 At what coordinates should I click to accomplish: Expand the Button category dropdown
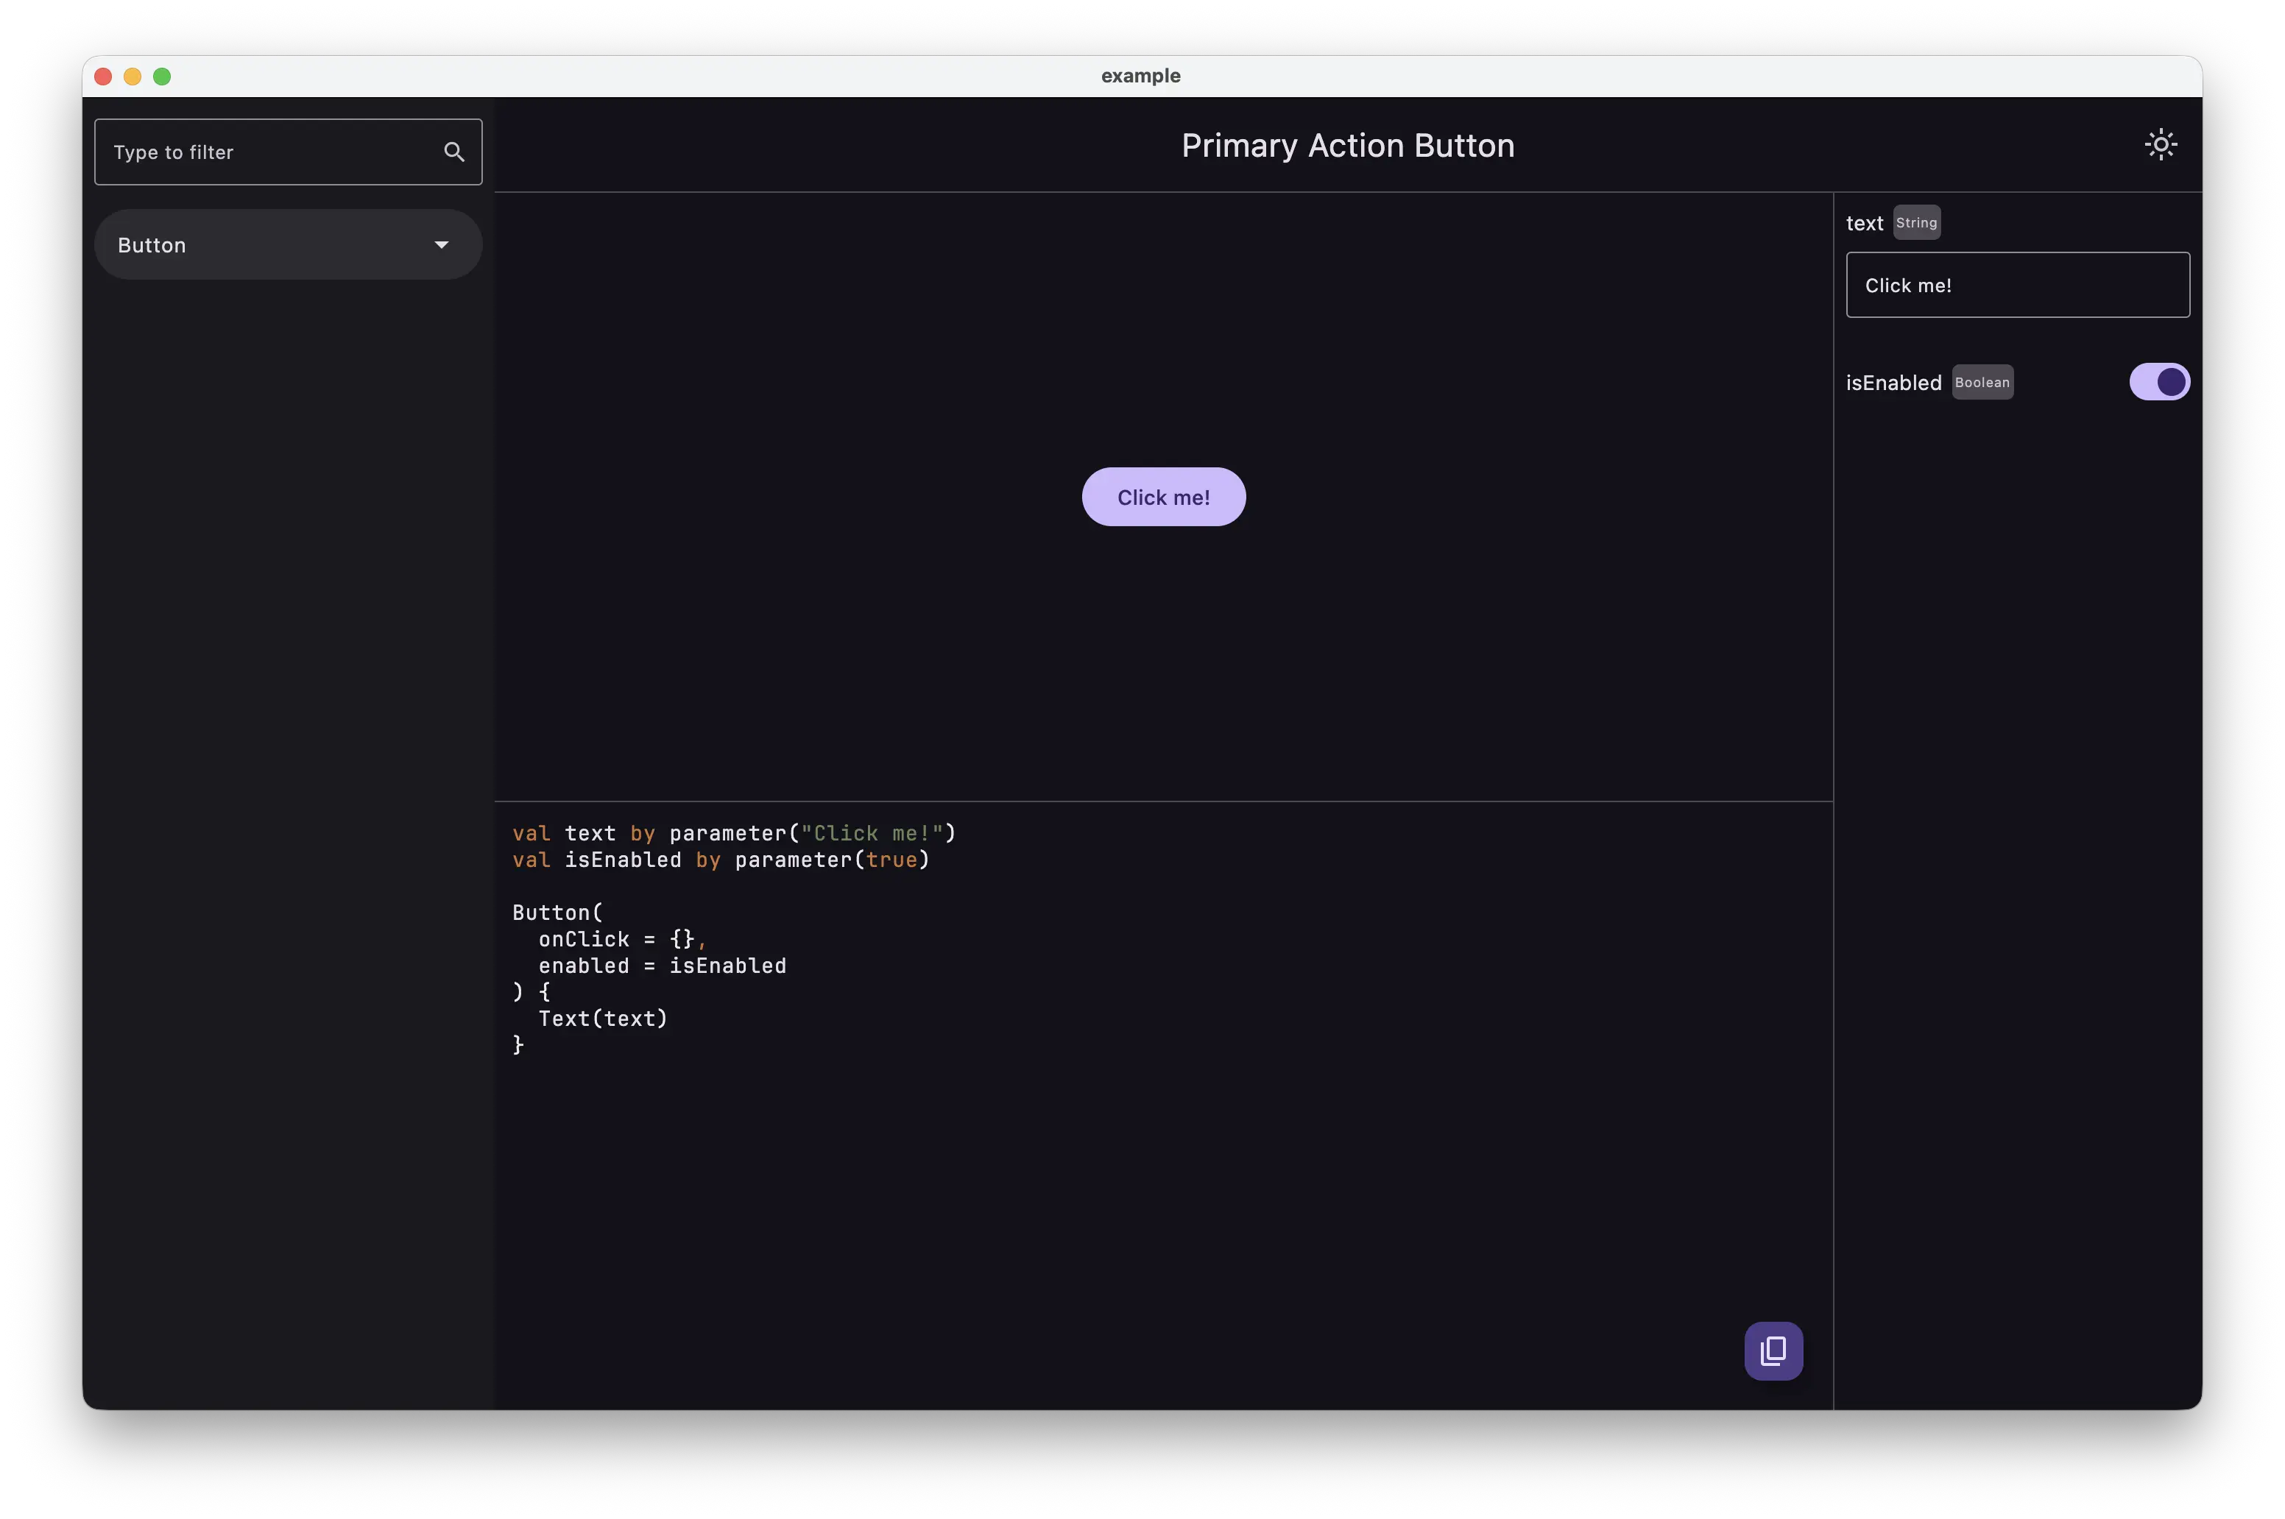(x=288, y=245)
